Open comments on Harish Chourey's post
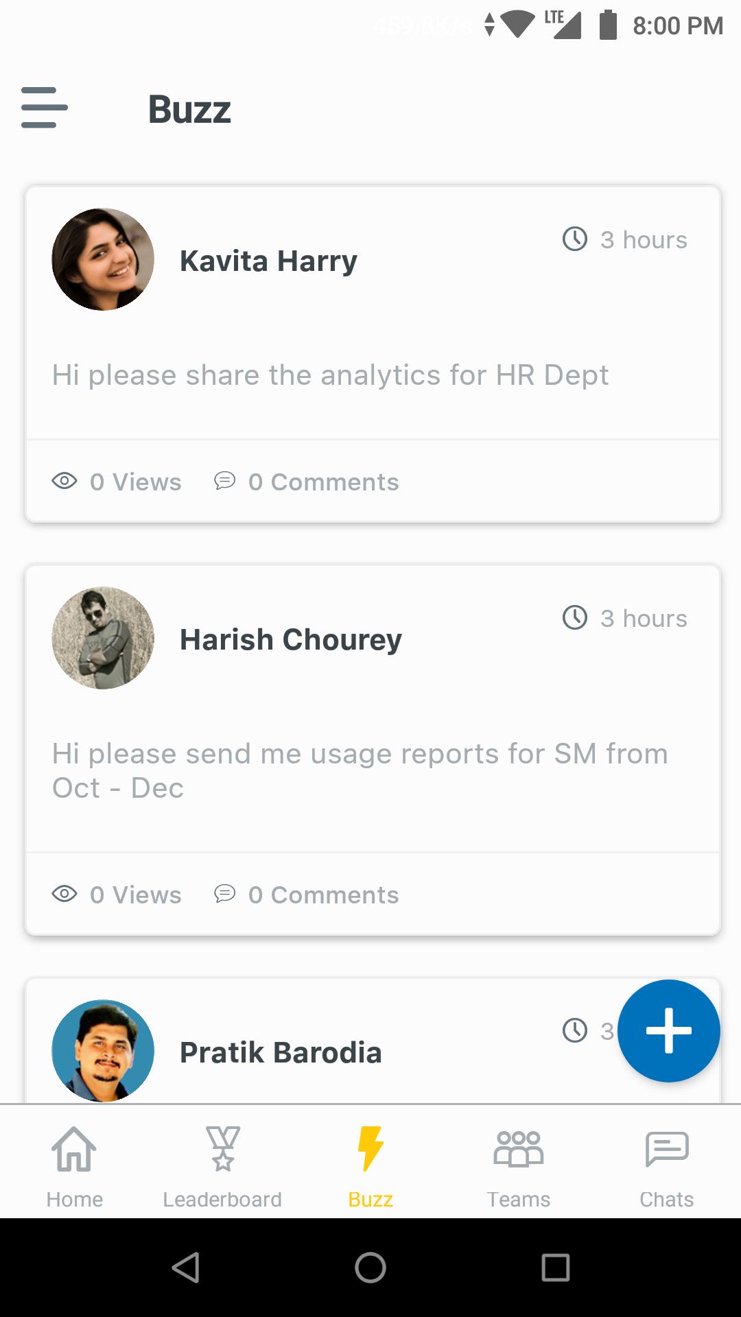Viewport: 741px width, 1317px height. tap(307, 894)
